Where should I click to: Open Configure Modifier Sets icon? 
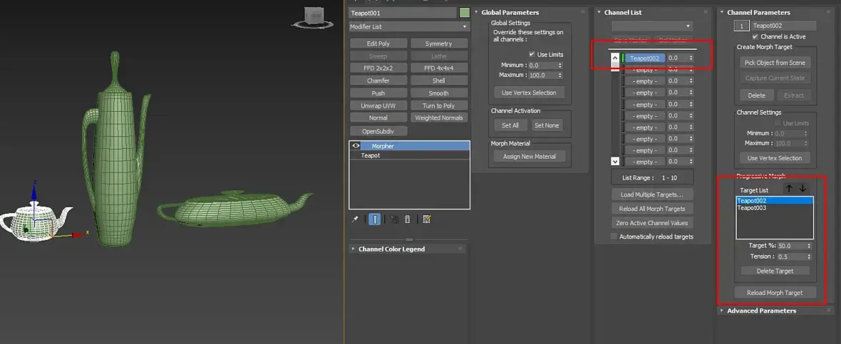point(427,219)
